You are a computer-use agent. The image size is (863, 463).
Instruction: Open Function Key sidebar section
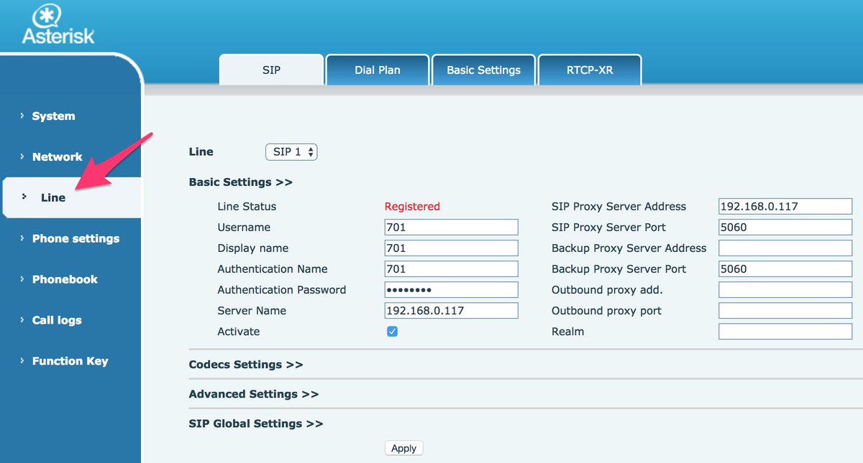point(70,362)
